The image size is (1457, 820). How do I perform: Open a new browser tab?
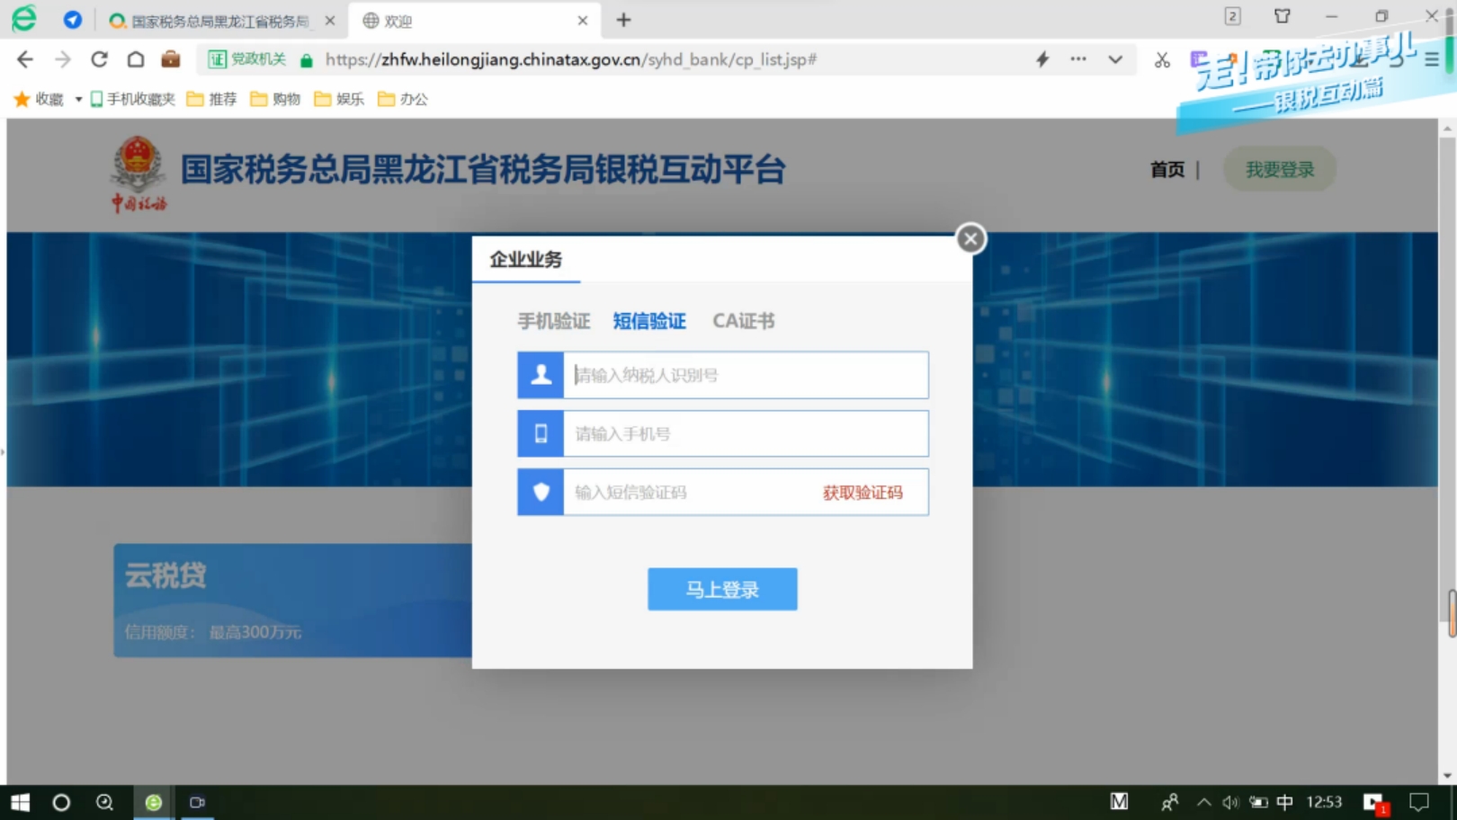[623, 20]
